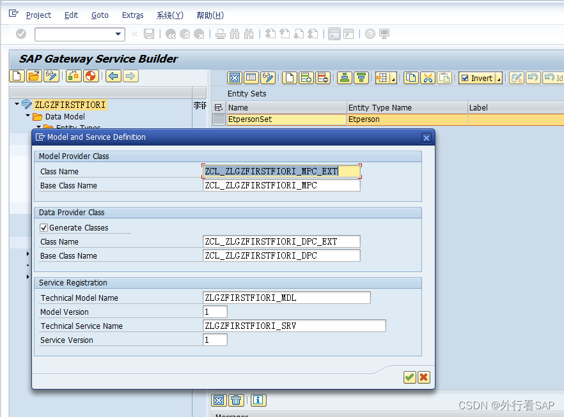Click Model Provider Class Name input field

point(281,171)
